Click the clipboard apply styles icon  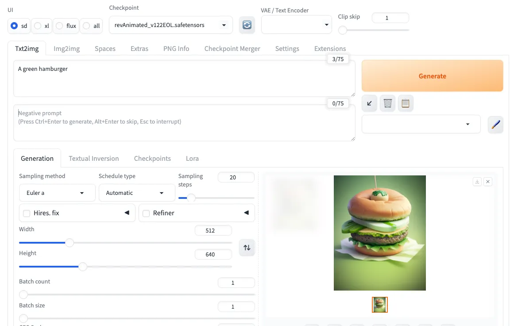point(405,104)
